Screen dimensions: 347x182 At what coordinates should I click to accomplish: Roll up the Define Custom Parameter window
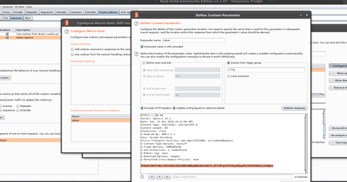coord(301,15)
